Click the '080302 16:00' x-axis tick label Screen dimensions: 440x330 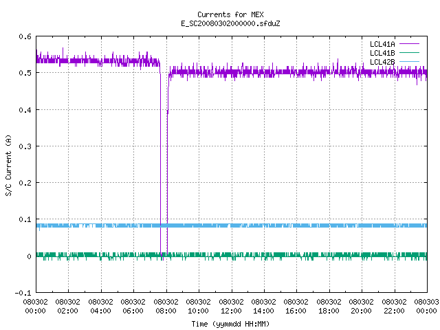(x=296, y=307)
